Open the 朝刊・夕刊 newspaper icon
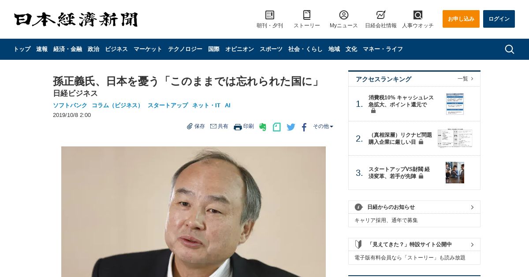Screen dimensions: 529x277 [270, 15]
